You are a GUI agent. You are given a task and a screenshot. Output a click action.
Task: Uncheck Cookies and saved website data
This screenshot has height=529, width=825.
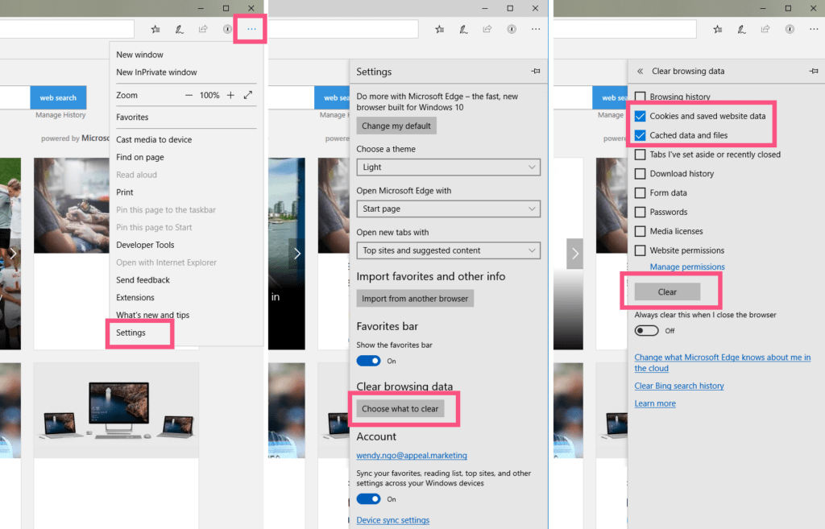click(640, 116)
